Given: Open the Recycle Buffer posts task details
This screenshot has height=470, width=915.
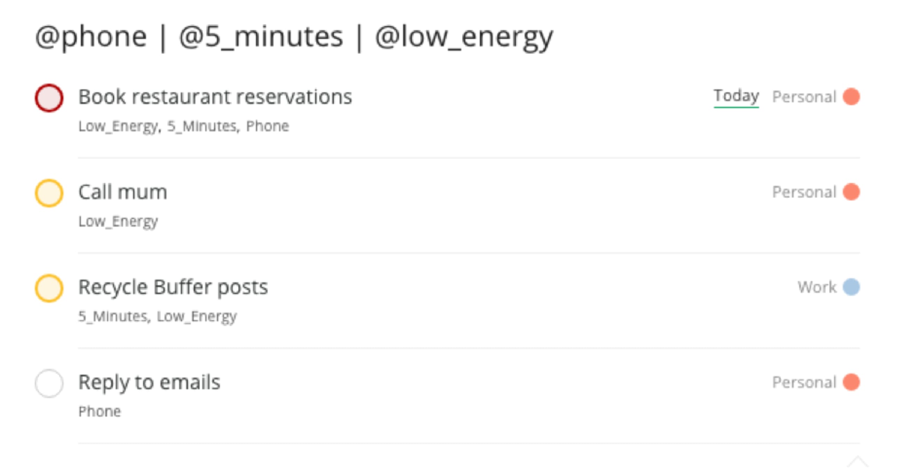Looking at the screenshot, I should pos(174,286).
